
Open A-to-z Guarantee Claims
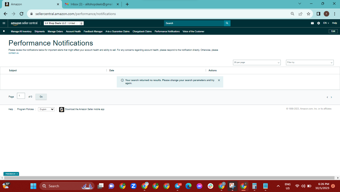click(117, 31)
